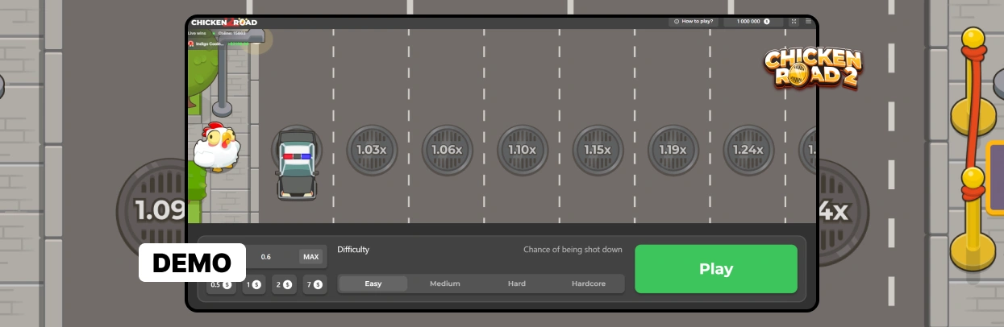Click 'Chance of being shot down' text
The width and height of the screenshot is (1004, 327).
[x=573, y=250]
